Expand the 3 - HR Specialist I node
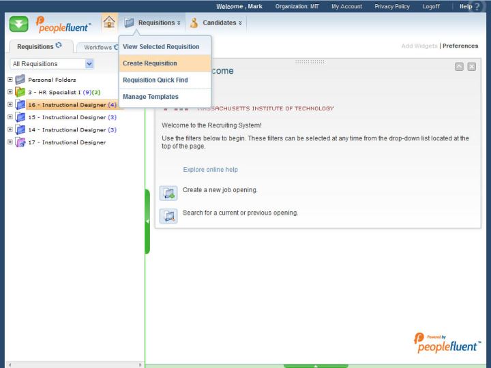This screenshot has height=368, width=491. (10, 92)
